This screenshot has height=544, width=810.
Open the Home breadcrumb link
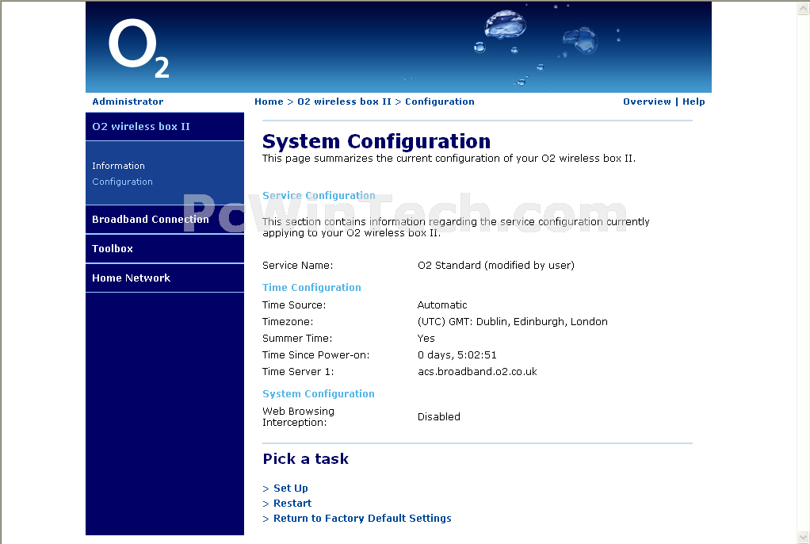[x=269, y=102]
